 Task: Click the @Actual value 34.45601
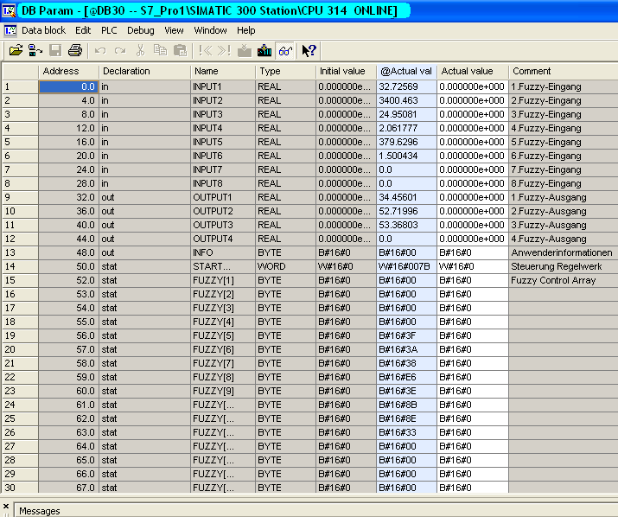tap(407, 198)
